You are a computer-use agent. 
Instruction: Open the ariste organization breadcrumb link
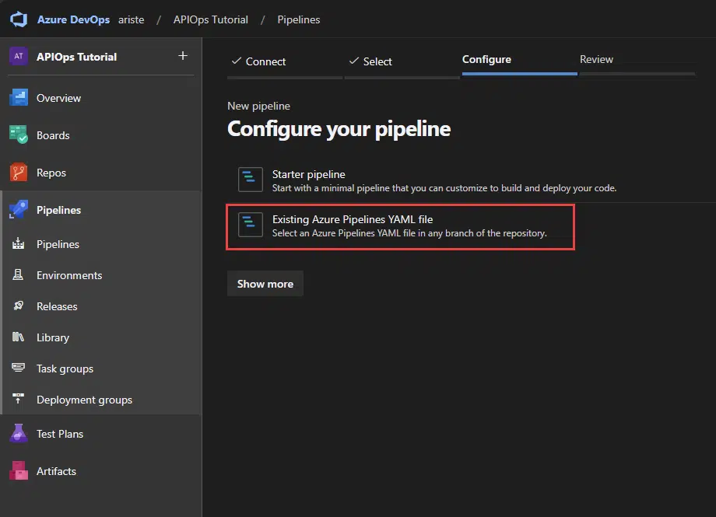[131, 19]
